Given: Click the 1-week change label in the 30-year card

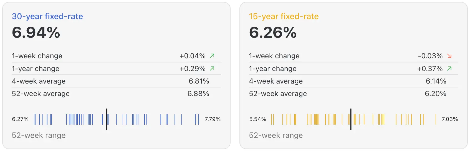Looking at the screenshot, I should 37,56.
